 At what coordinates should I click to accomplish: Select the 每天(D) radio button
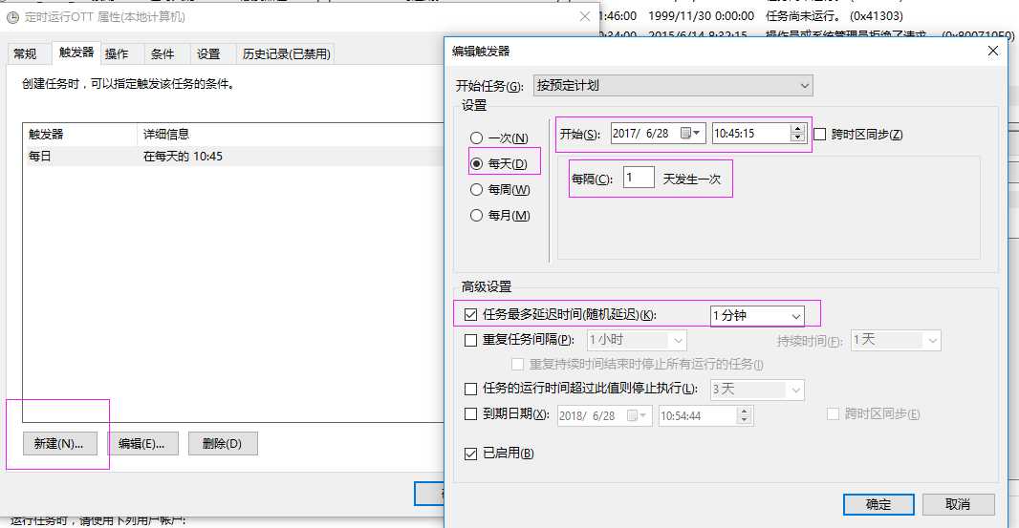(x=476, y=163)
